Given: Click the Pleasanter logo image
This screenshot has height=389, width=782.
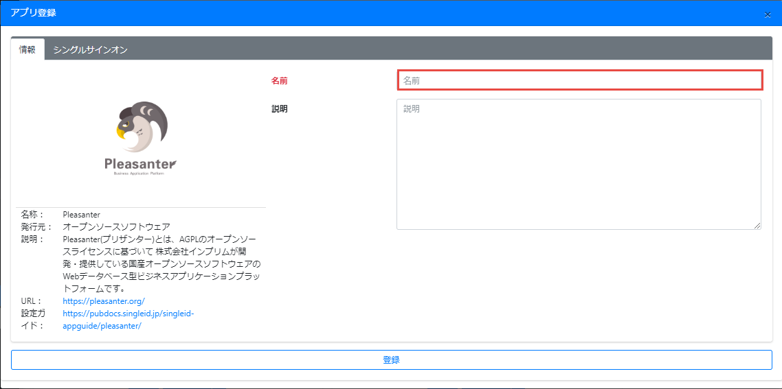Looking at the screenshot, I should 140,139.
